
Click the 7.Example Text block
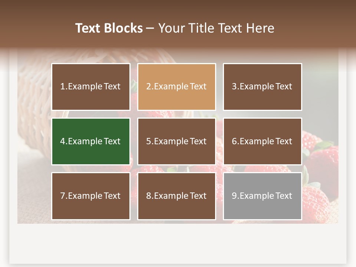[90, 196]
